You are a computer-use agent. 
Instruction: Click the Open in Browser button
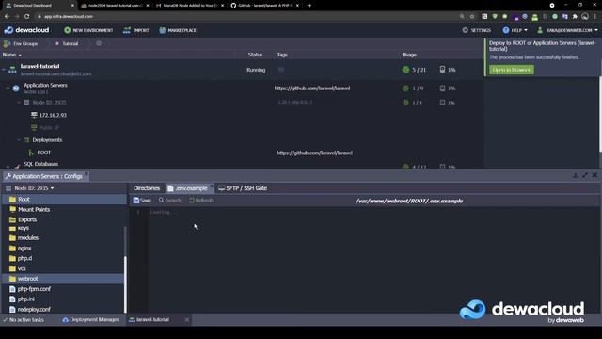coord(512,70)
